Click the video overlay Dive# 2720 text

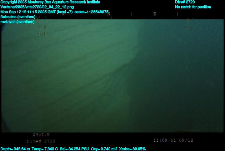41,141
